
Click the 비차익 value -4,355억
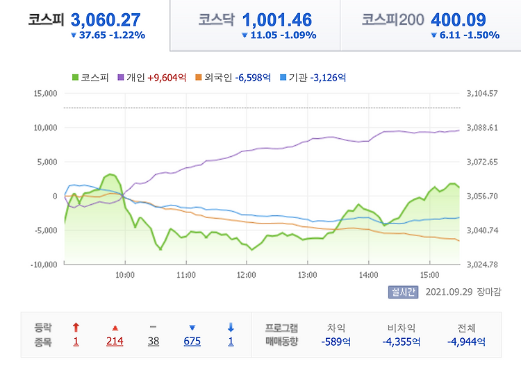click(401, 342)
